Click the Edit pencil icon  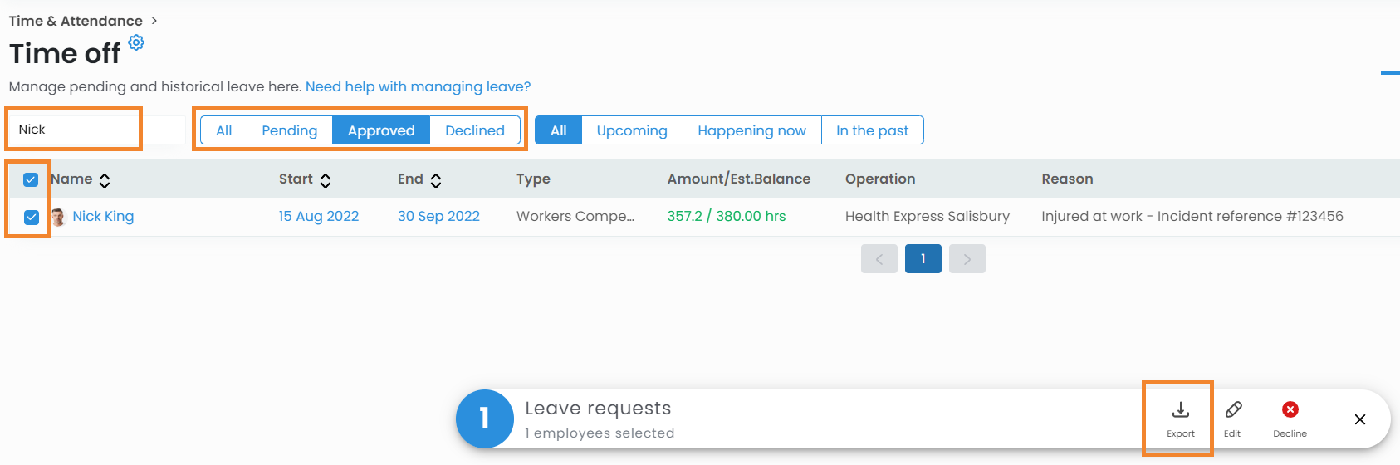pyautogui.click(x=1233, y=410)
